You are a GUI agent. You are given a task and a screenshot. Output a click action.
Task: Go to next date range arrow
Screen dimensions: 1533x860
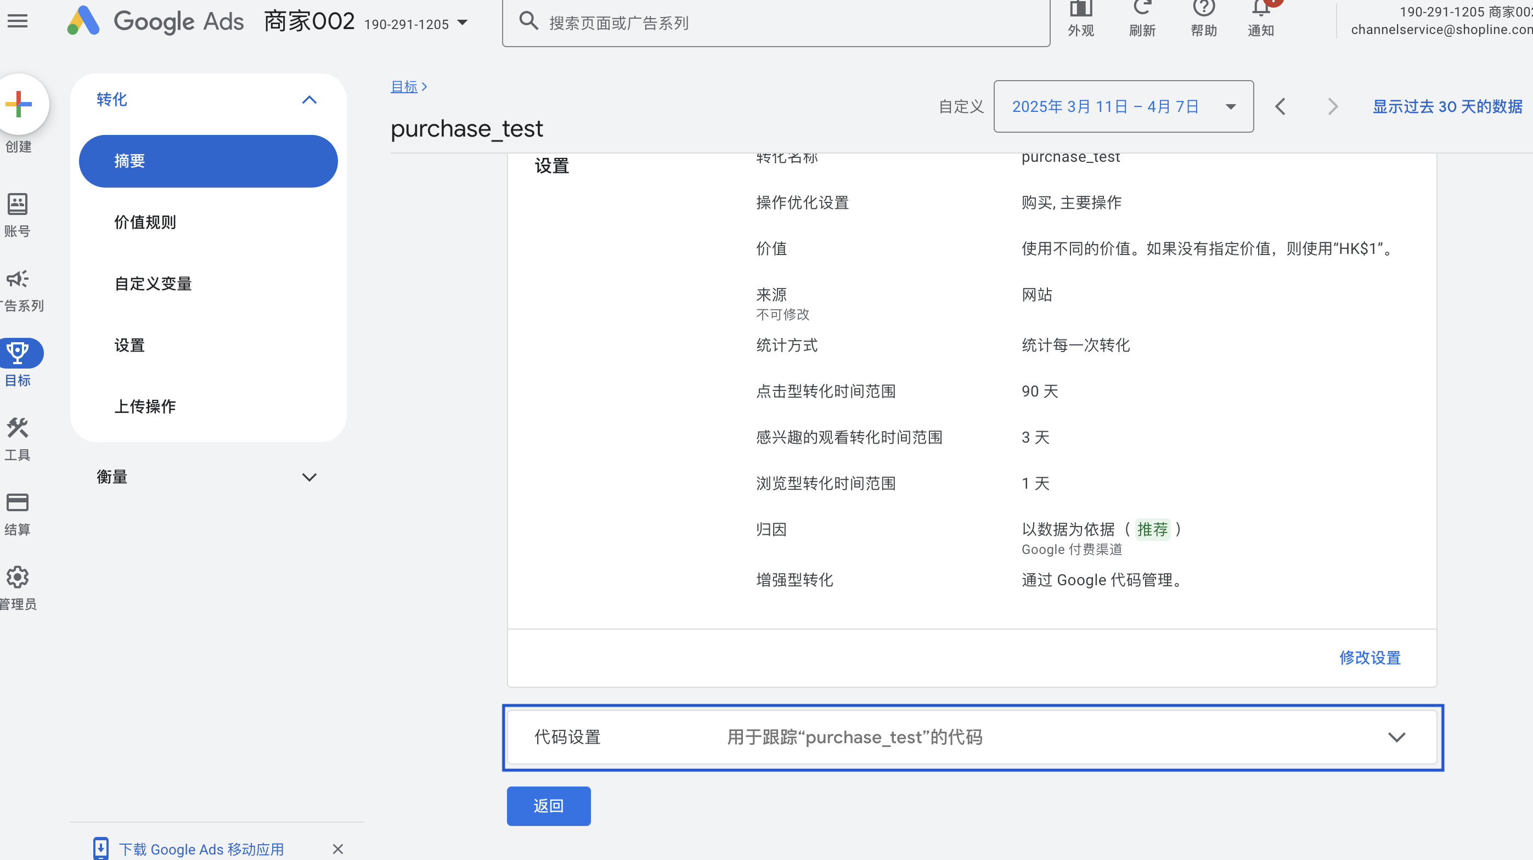[x=1332, y=106]
